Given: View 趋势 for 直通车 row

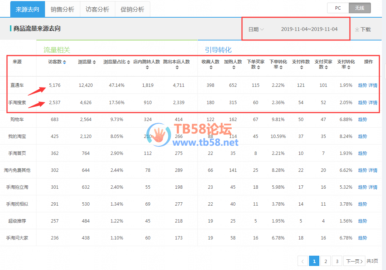Looking at the screenshot, I should pos(362,85).
